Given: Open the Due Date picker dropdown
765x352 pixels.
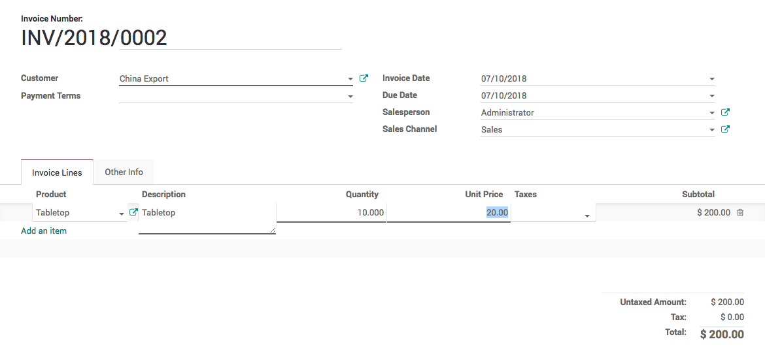Looking at the screenshot, I should coord(711,96).
